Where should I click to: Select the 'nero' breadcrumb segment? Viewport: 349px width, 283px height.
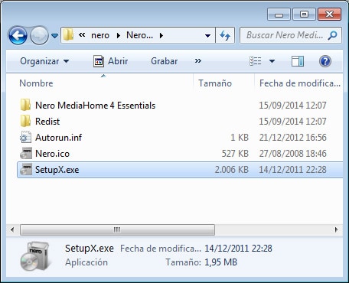point(100,35)
